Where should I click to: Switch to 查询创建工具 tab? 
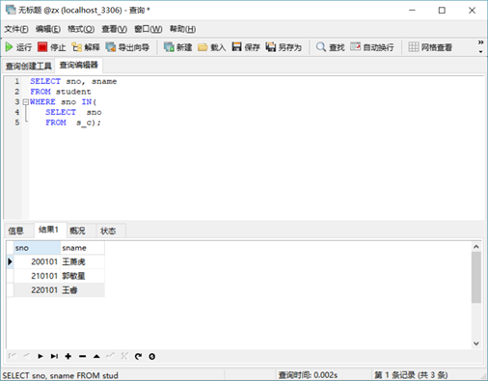[x=29, y=66]
